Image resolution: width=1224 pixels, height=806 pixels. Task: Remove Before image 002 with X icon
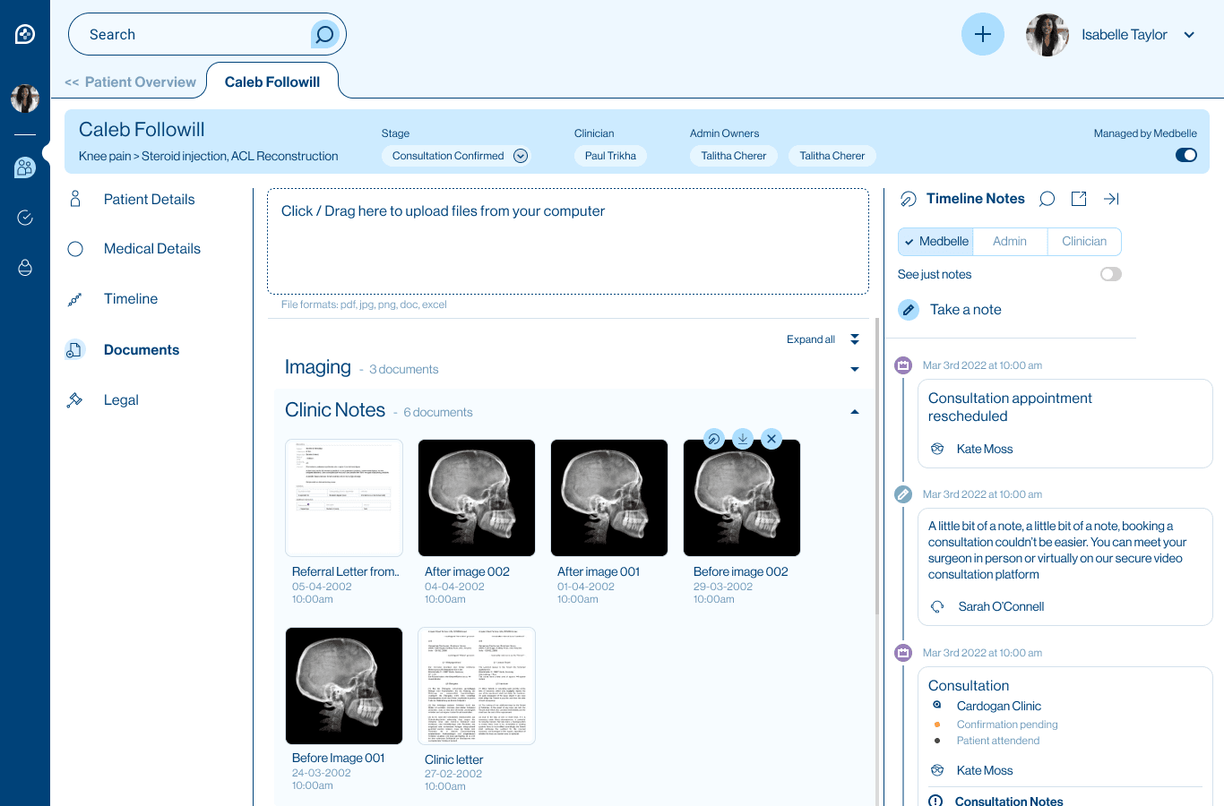point(771,438)
